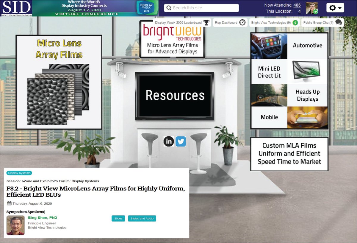Click the SID logo
The height and width of the screenshot is (243, 357).
pos(16,8)
